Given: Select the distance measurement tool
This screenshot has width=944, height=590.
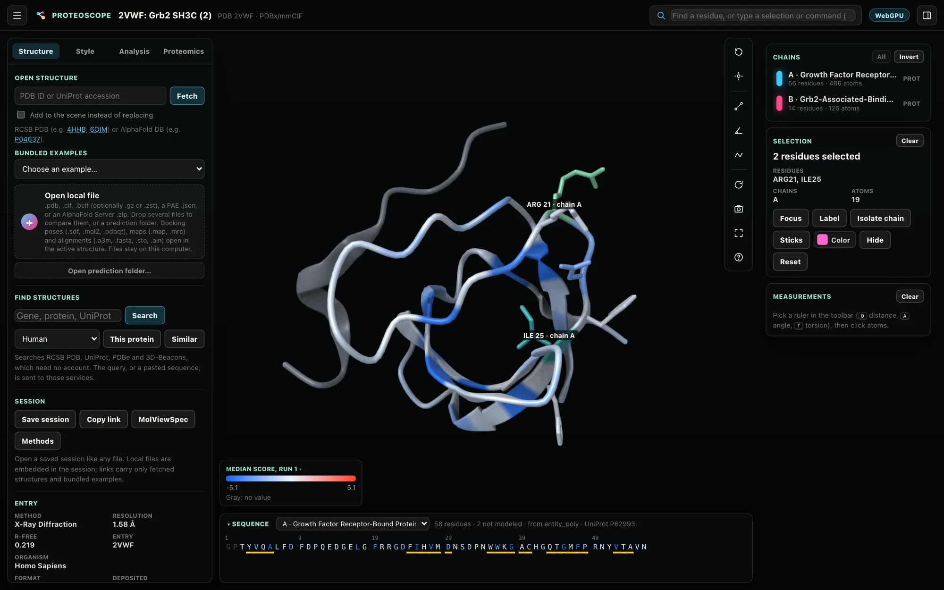Looking at the screenshot, I should click(739, 107).
